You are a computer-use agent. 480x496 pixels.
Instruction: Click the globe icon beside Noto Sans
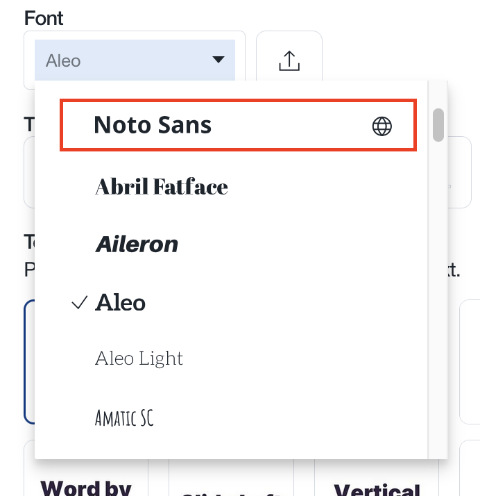point(382,126)
